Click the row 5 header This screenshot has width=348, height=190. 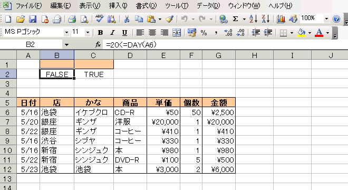pyautogui.click(x=8, y=103)
